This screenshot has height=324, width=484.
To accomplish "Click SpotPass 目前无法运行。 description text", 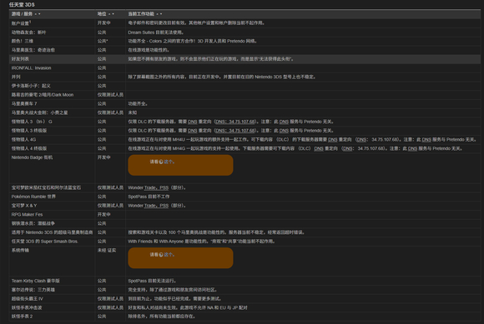I will (152, 281).
